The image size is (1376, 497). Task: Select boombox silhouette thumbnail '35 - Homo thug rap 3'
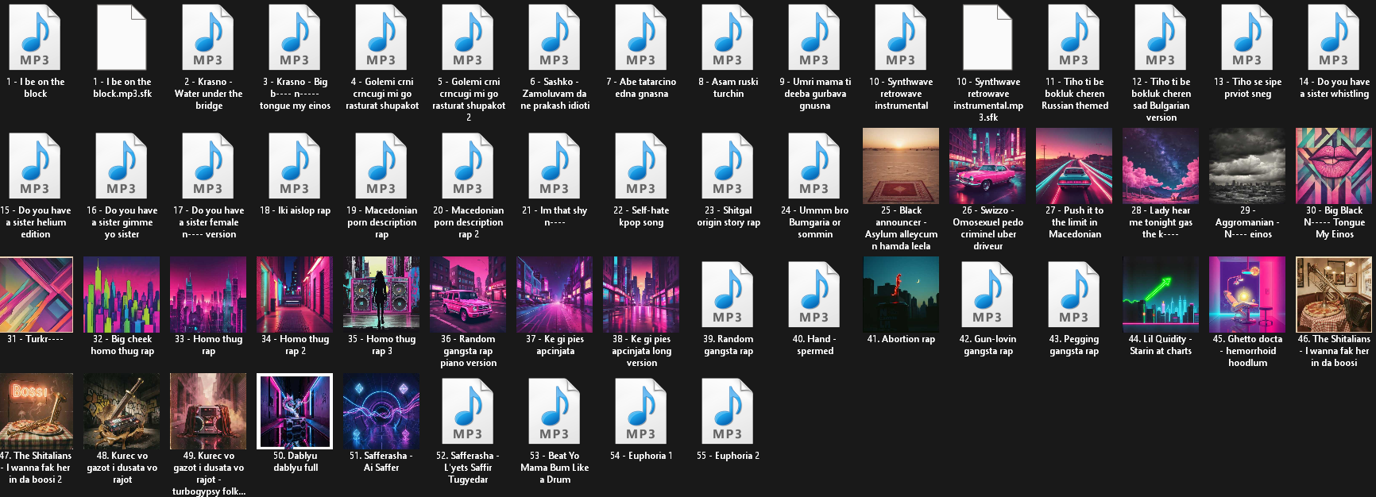pos(381,295)
